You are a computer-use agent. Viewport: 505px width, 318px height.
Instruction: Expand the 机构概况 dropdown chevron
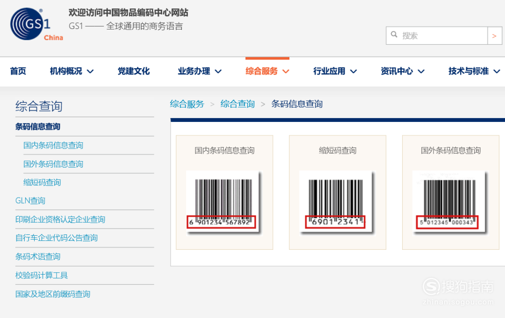(90, 71)
